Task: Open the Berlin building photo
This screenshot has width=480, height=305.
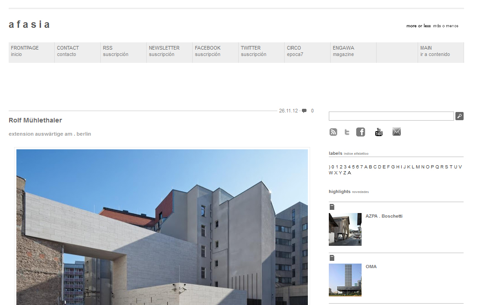Action: (x=162, y=227)
